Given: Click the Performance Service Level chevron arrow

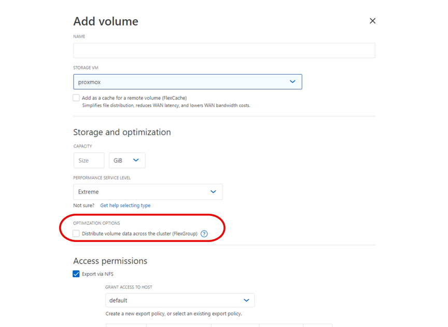Looking at the screenshot, I should pos(213,192).
